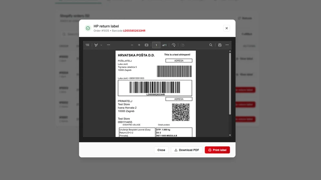The image size is (321, 180).
Task: Click the 'HP return label' dialog title
Action: [x=106, y=26]
